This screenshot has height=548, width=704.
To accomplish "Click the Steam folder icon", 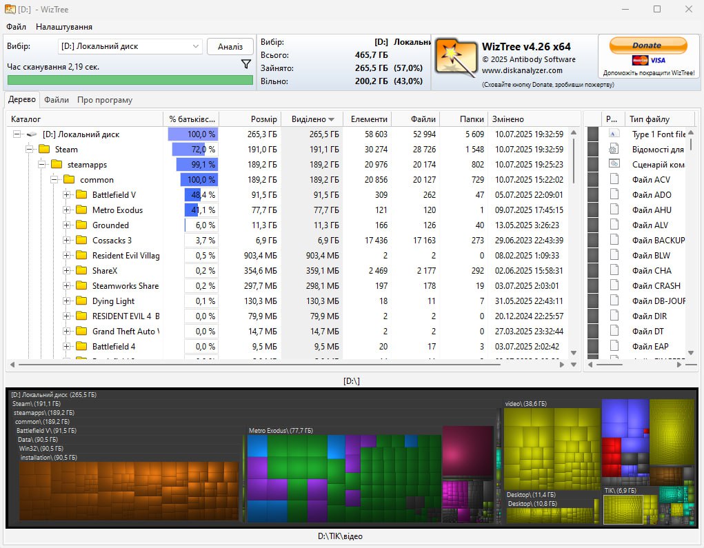I will 44,149.
